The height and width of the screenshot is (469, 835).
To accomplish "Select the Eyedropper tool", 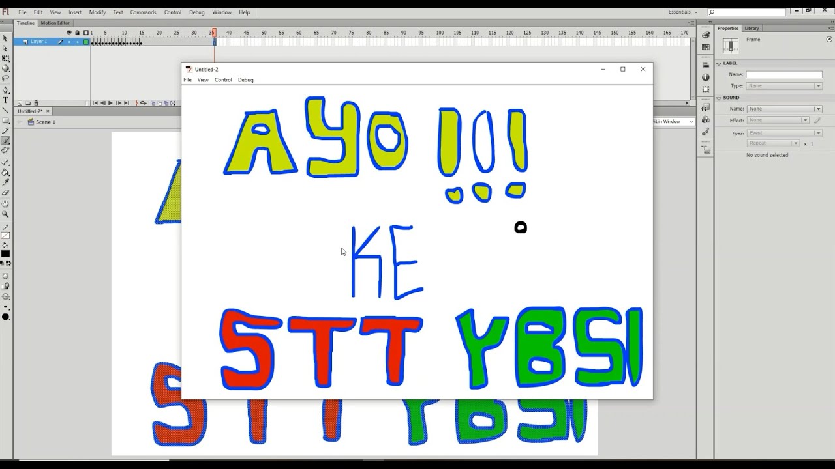I will point(5,182).
